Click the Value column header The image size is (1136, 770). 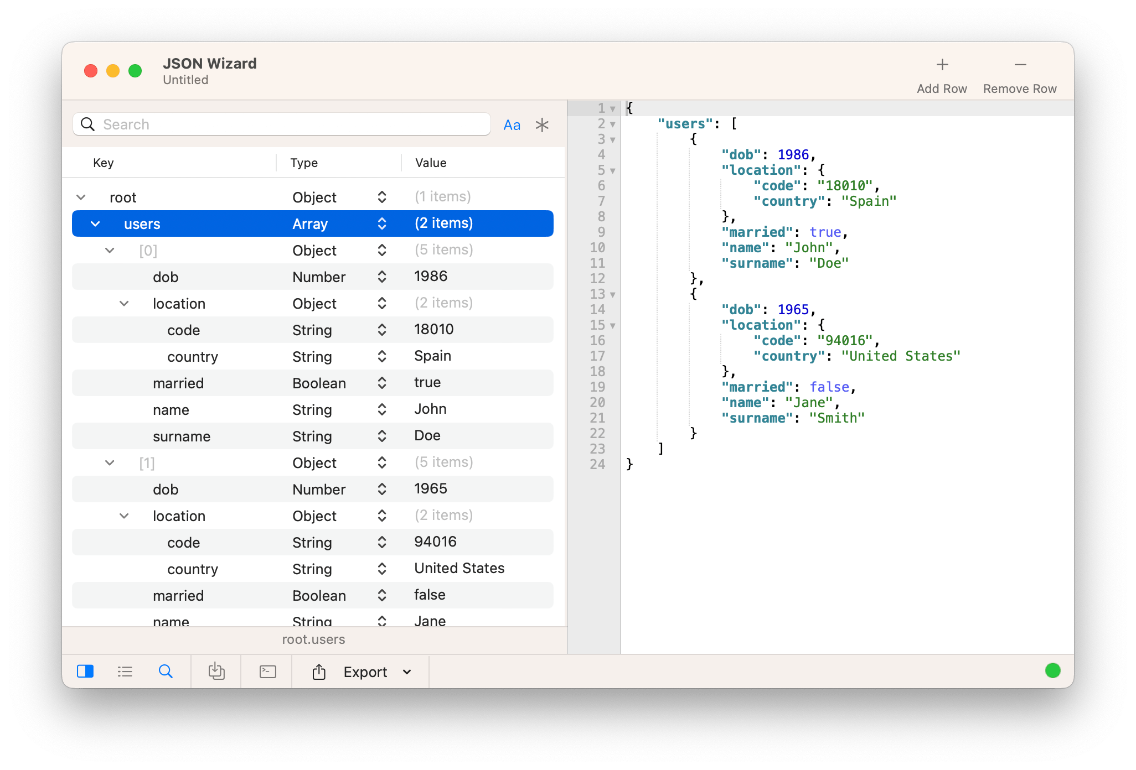431,163
